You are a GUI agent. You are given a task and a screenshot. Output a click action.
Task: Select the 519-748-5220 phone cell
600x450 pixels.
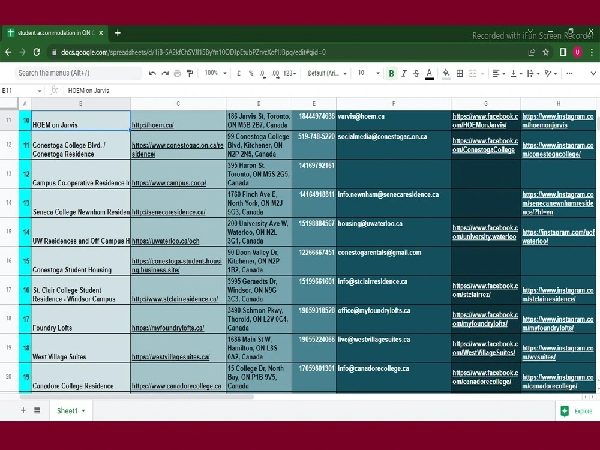coord(314,145)
